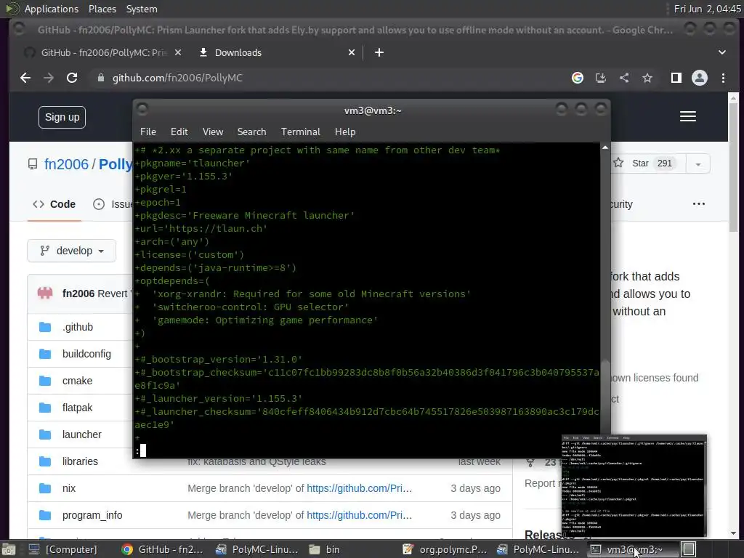Open github.com/Pri link in nix row
The width and height of the screenshot is (744, 558).
(359, 488)
